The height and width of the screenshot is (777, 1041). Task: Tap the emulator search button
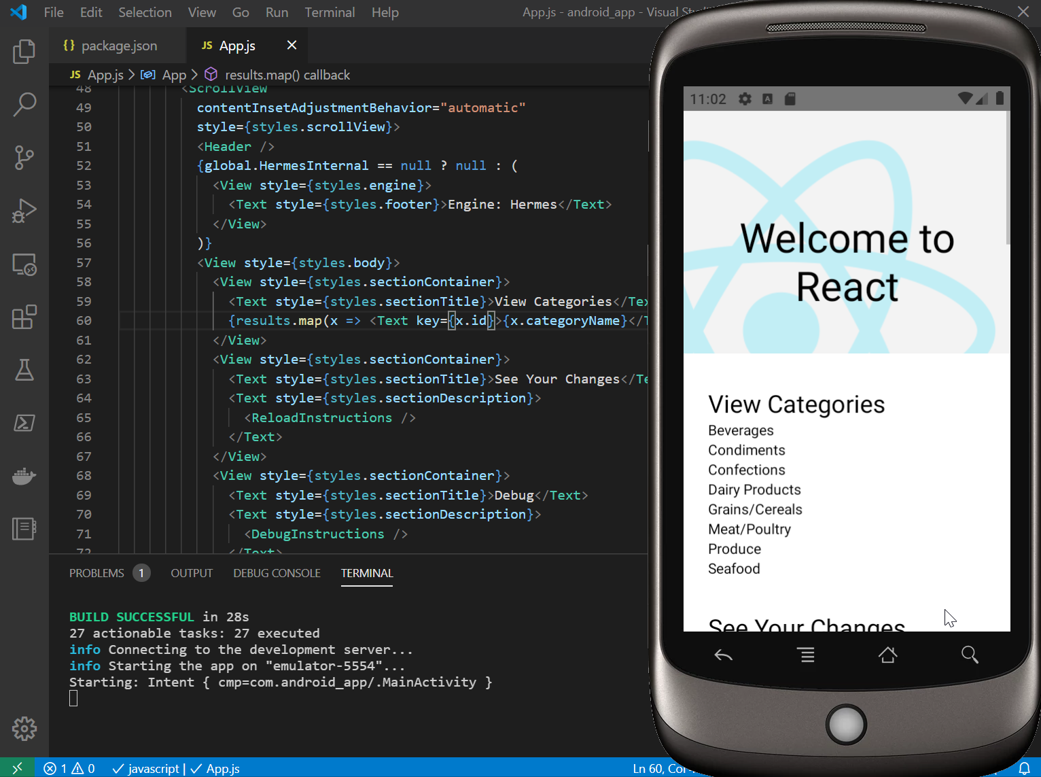point(970,655)
